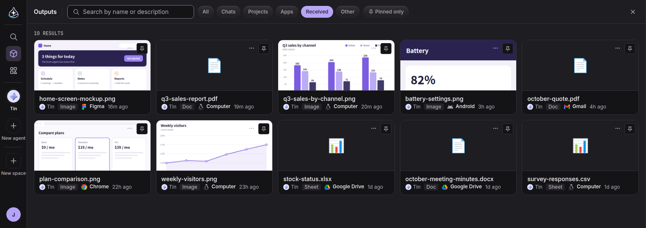Click the october-meeting-minutes.docx file name

click(449, 179)
